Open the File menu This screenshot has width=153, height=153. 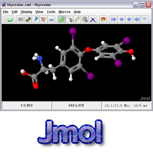pos(6,12)
